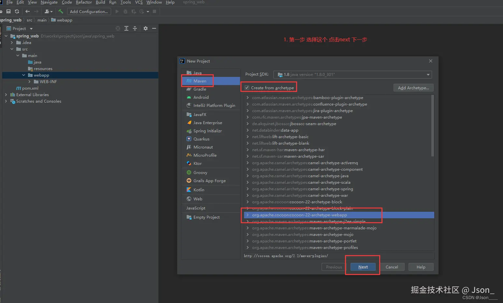Viewport: 503px width, 303px height.
Task: Select IntelliJ Platform Plugin type
Action: click(x=211, y=105)
